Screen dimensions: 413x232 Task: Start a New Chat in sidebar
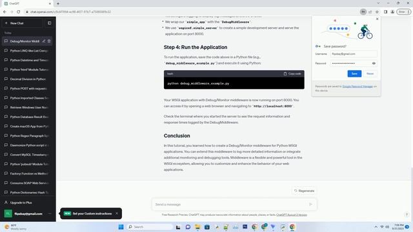22,23
